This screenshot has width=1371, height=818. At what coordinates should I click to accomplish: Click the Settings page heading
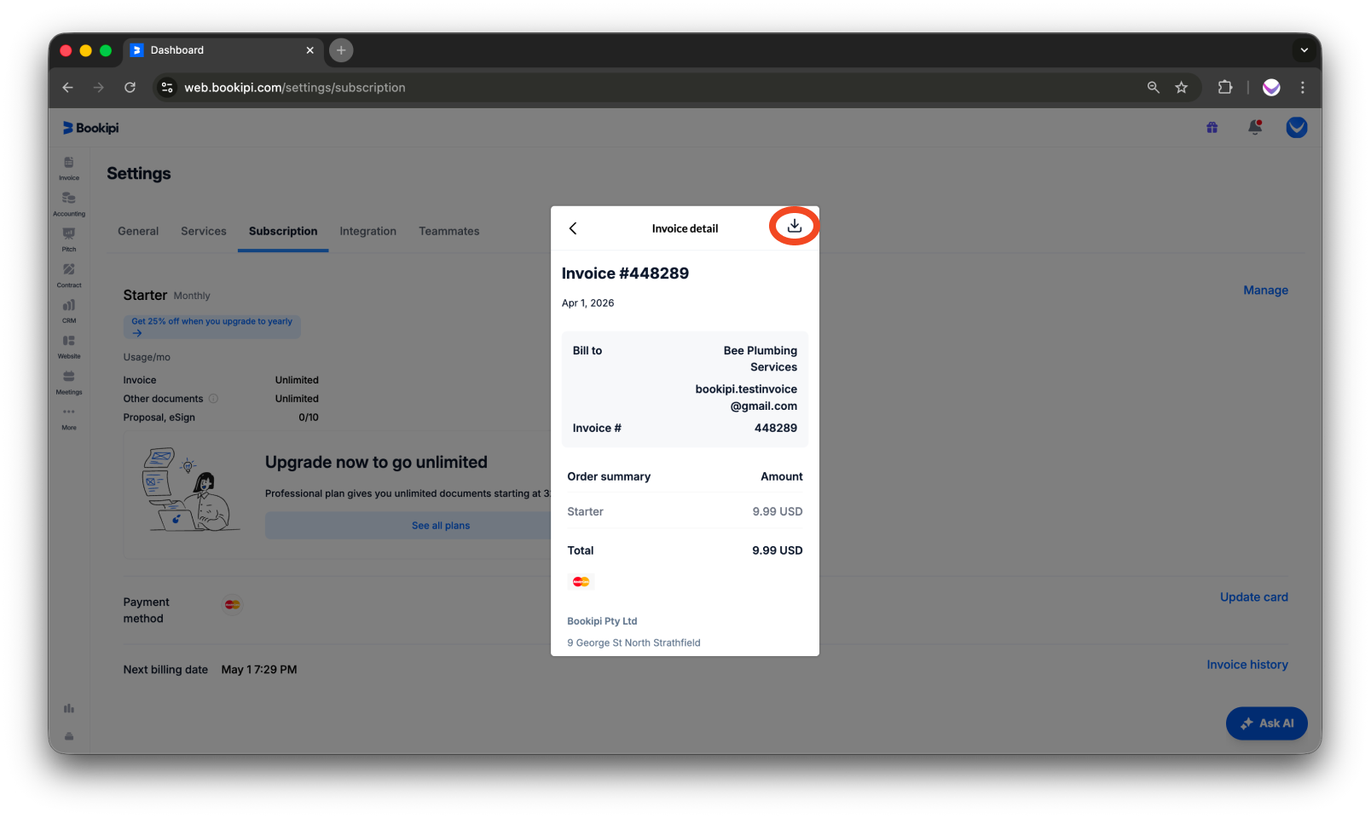tap(139, 174)
